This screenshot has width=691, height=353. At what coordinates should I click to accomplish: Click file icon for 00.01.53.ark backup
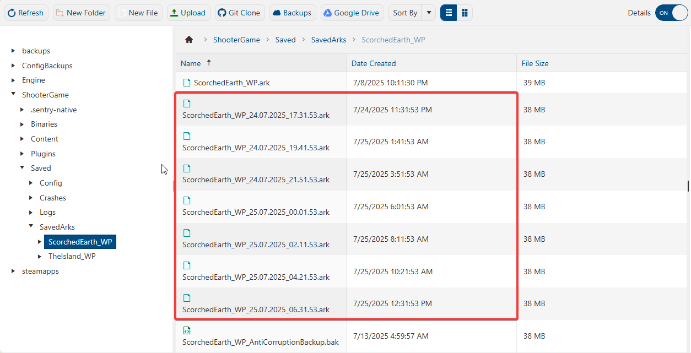pos(186,200)
